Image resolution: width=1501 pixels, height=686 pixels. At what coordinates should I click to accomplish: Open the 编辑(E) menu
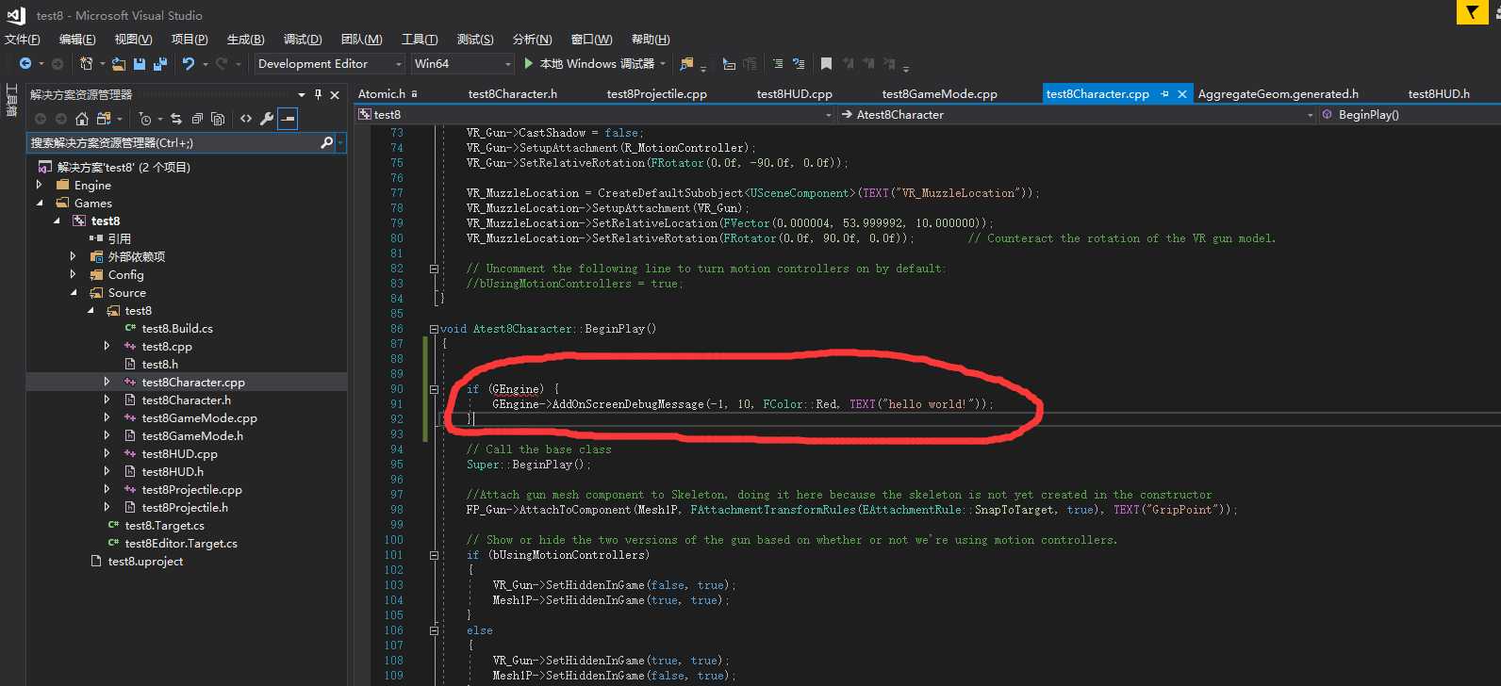pos(77,39)
